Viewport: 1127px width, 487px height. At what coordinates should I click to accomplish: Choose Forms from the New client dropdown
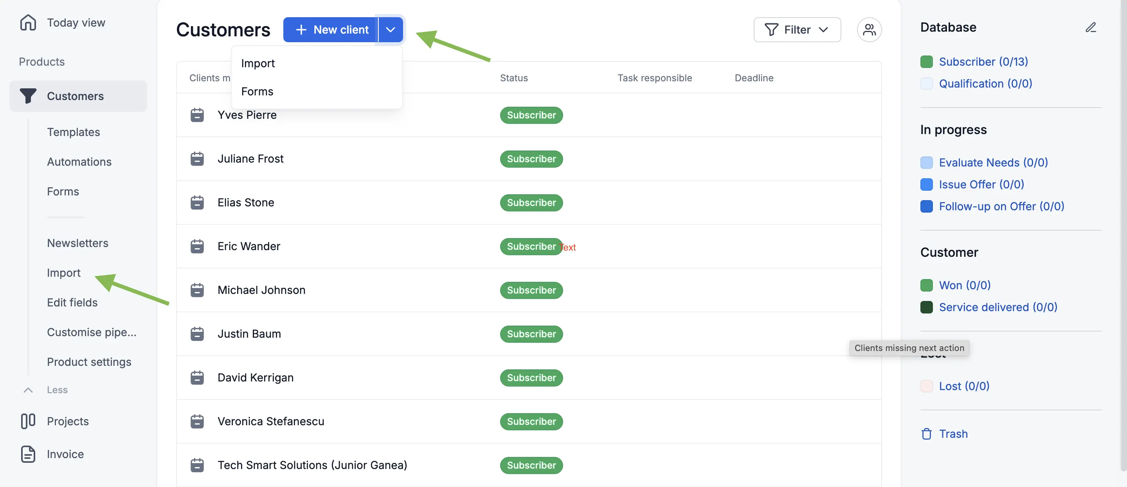pyautogui.click(x=316, y=91)
